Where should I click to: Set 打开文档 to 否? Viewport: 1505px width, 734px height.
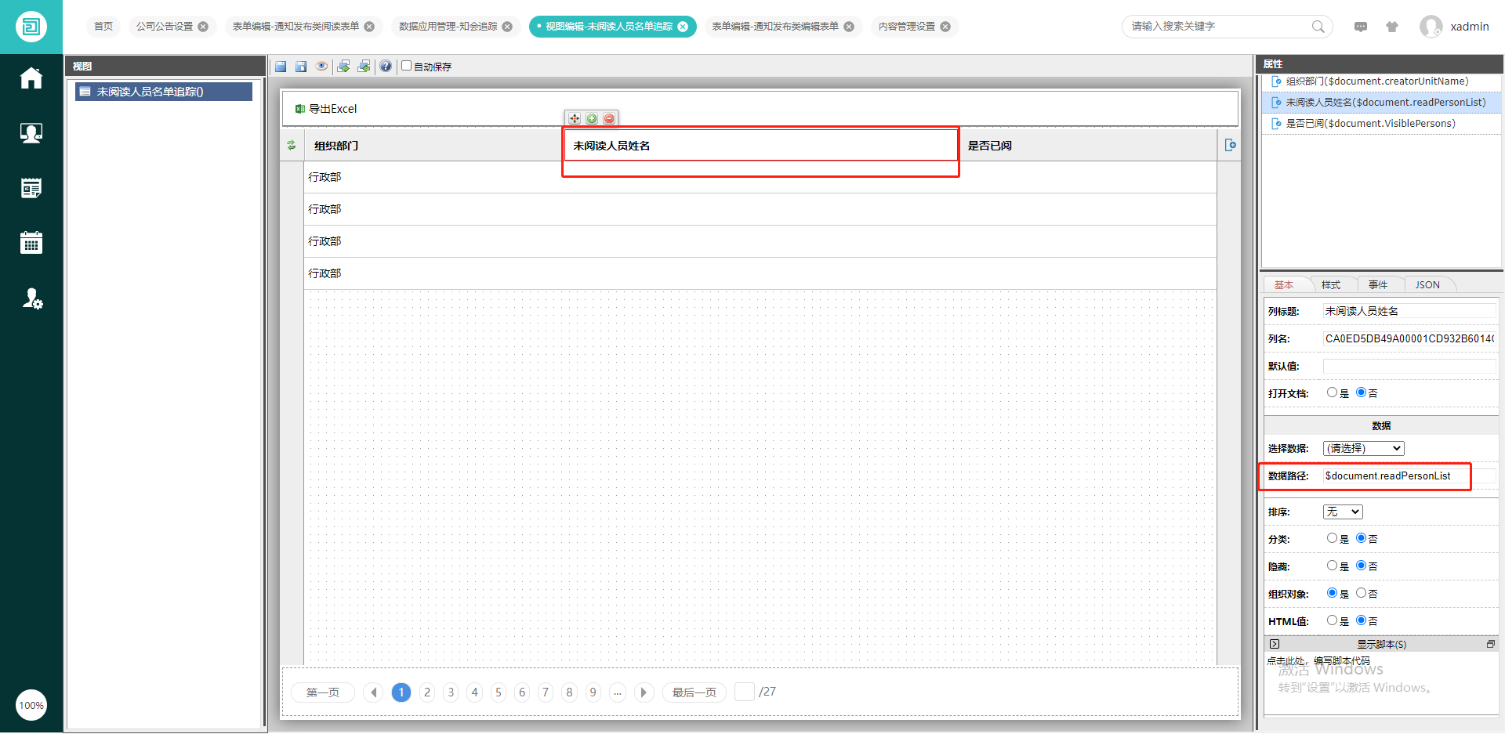click(x=1361, y=392)
